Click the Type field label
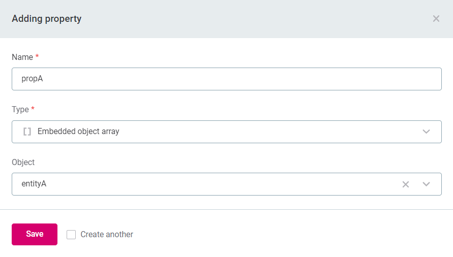The image size is (453, 257). tap(20, 110)
